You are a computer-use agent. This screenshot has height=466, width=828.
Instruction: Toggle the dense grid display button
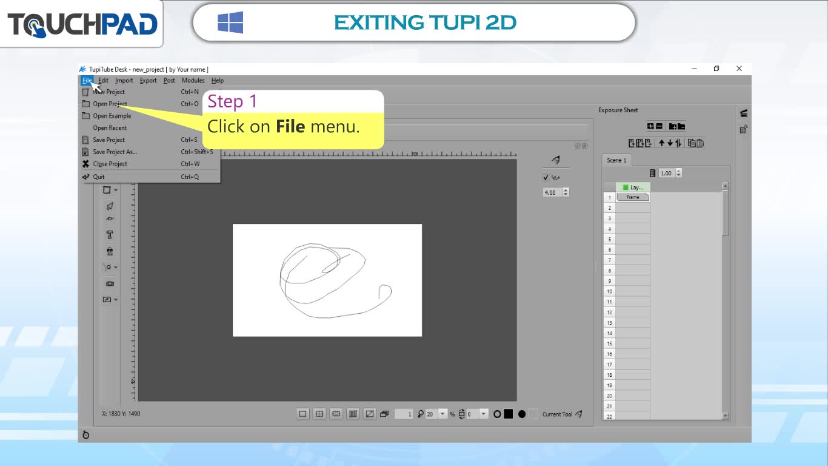[353, 414]
